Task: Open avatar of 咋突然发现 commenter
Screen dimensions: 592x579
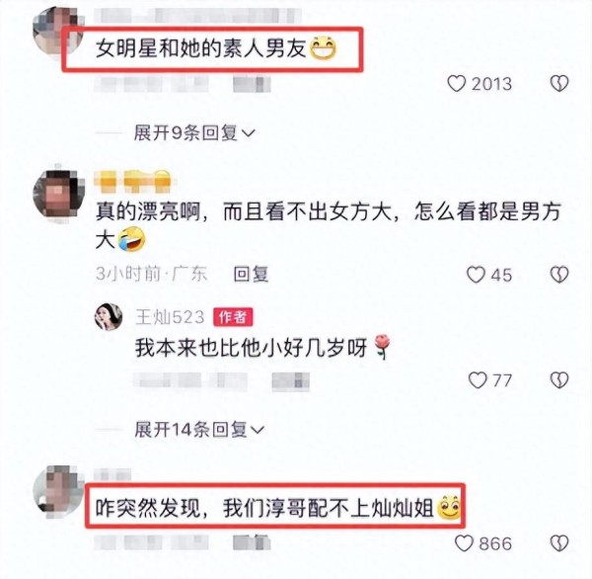Action: pos(58,491)
